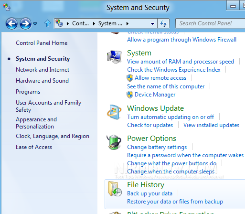Viewport: 245px width, 214px height.
Task: Click shield icon beside Device Manager
Action: click(x=130, y=95)
